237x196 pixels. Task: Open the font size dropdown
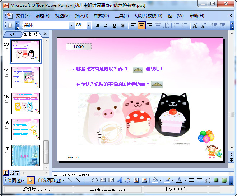[89, 25]
